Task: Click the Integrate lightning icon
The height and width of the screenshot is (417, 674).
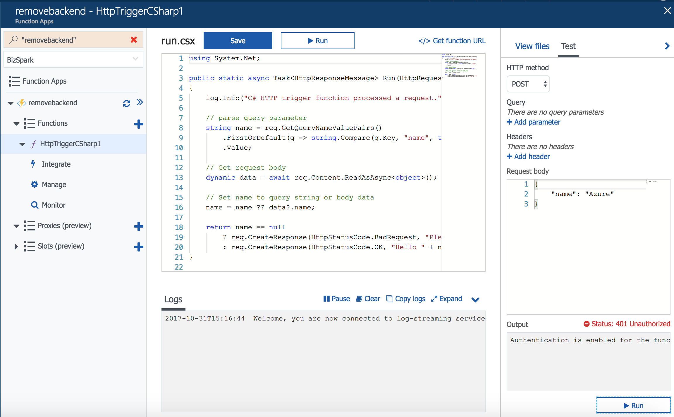Action: click(33, 164)
